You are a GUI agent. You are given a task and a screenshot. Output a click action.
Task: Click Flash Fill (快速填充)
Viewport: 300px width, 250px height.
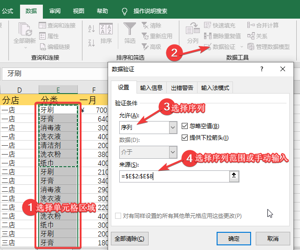click(219, 25)
